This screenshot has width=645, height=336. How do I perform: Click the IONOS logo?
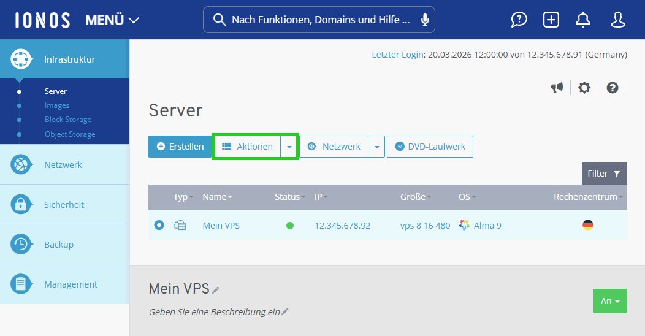42,20
